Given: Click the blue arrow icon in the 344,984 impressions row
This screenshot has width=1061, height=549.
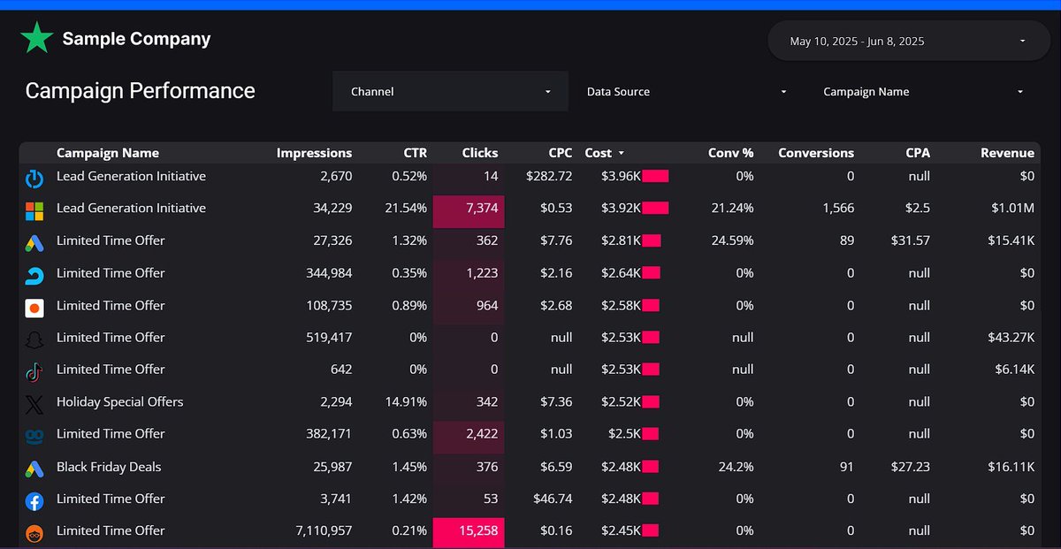Looking at the screenshot, I should pyautogui.click(x=34, y=276).
